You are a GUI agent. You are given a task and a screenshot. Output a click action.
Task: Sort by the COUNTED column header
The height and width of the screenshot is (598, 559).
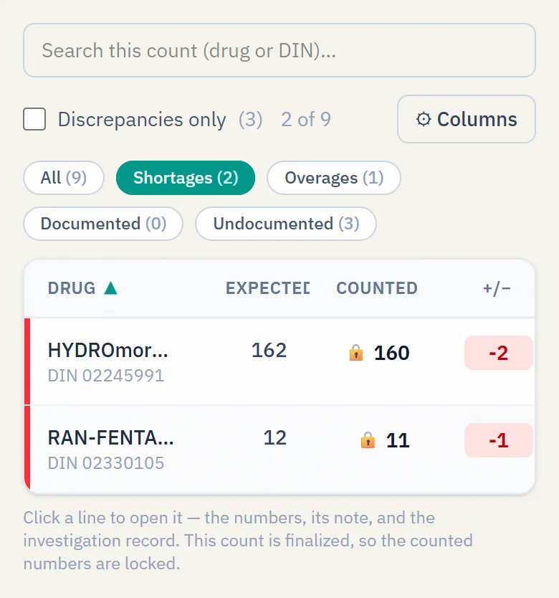point(377,288)
